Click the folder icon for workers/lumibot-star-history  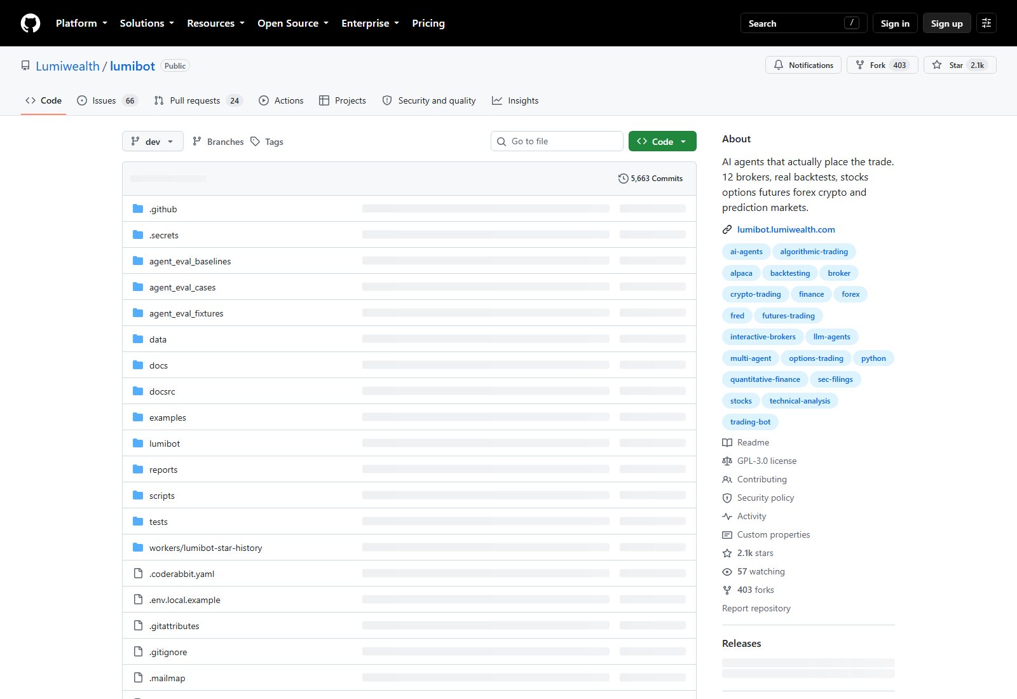[138, 548]
